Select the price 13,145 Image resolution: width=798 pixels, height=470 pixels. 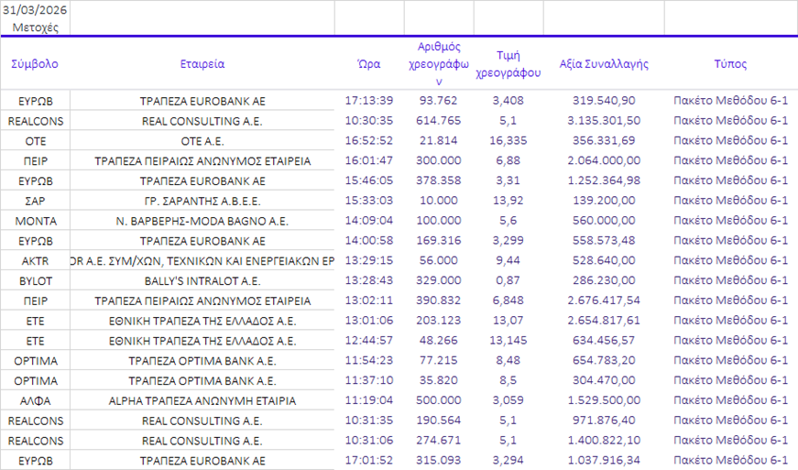coord(508,340)
